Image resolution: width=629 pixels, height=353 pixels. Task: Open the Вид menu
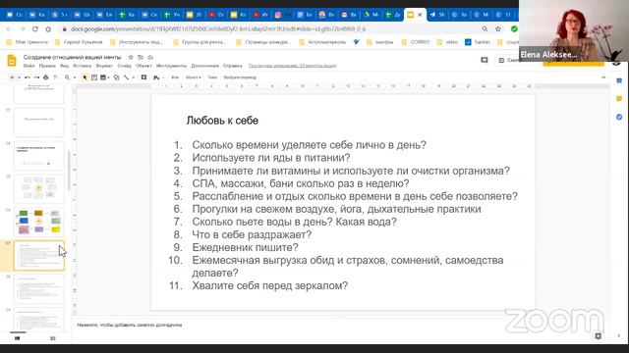pyautogui.click(x=64, y=66)
